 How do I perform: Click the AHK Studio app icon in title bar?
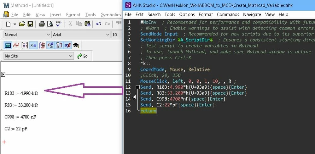(128, 5)
